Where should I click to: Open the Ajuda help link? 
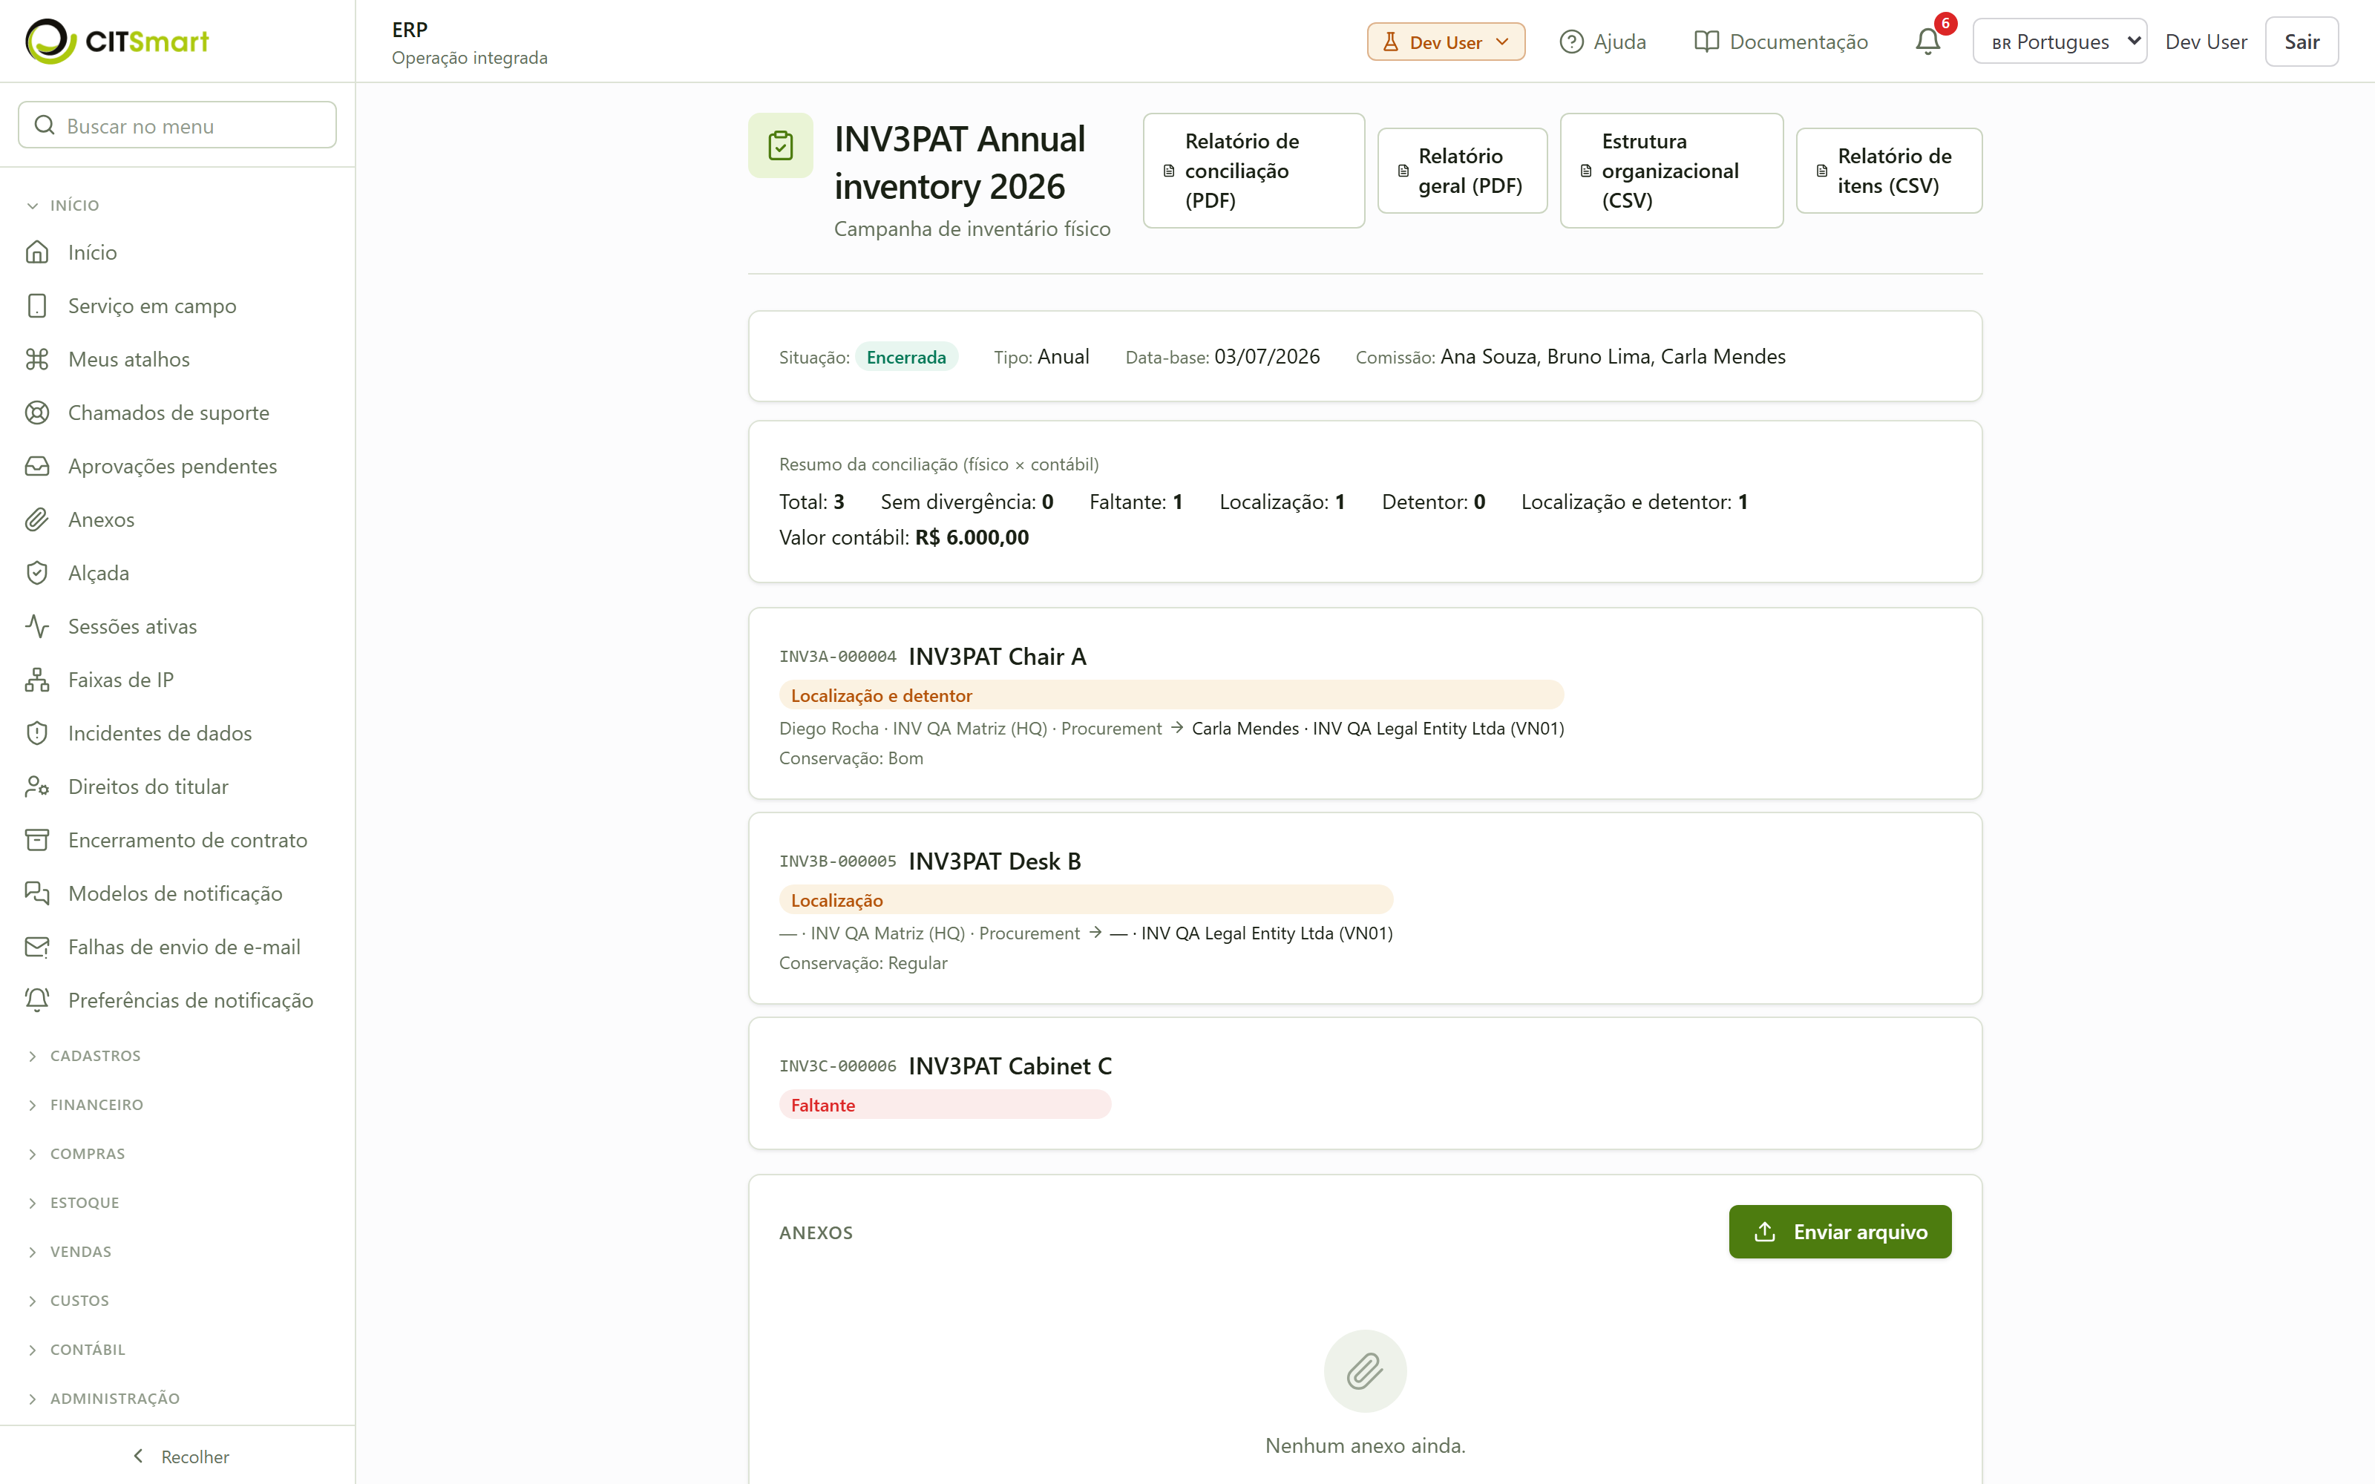pos(1602,42)
